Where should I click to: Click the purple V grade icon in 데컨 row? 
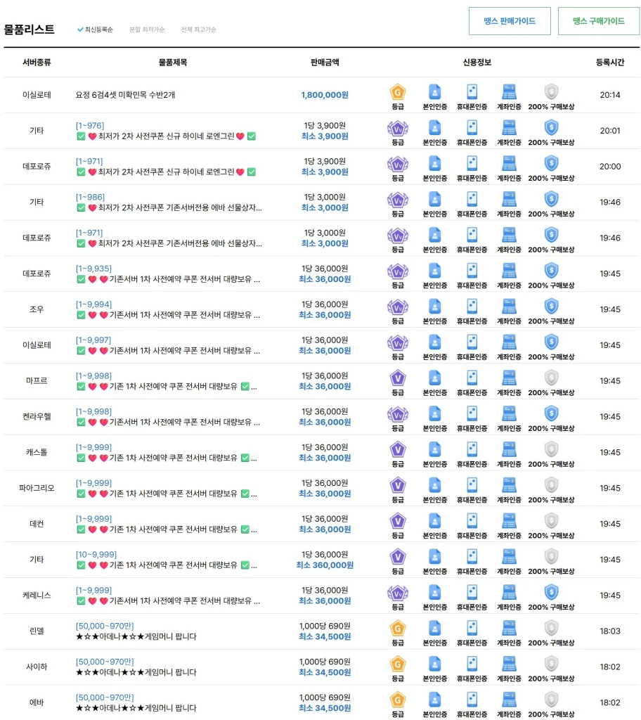pyautogui.click(x=398, y=520)
